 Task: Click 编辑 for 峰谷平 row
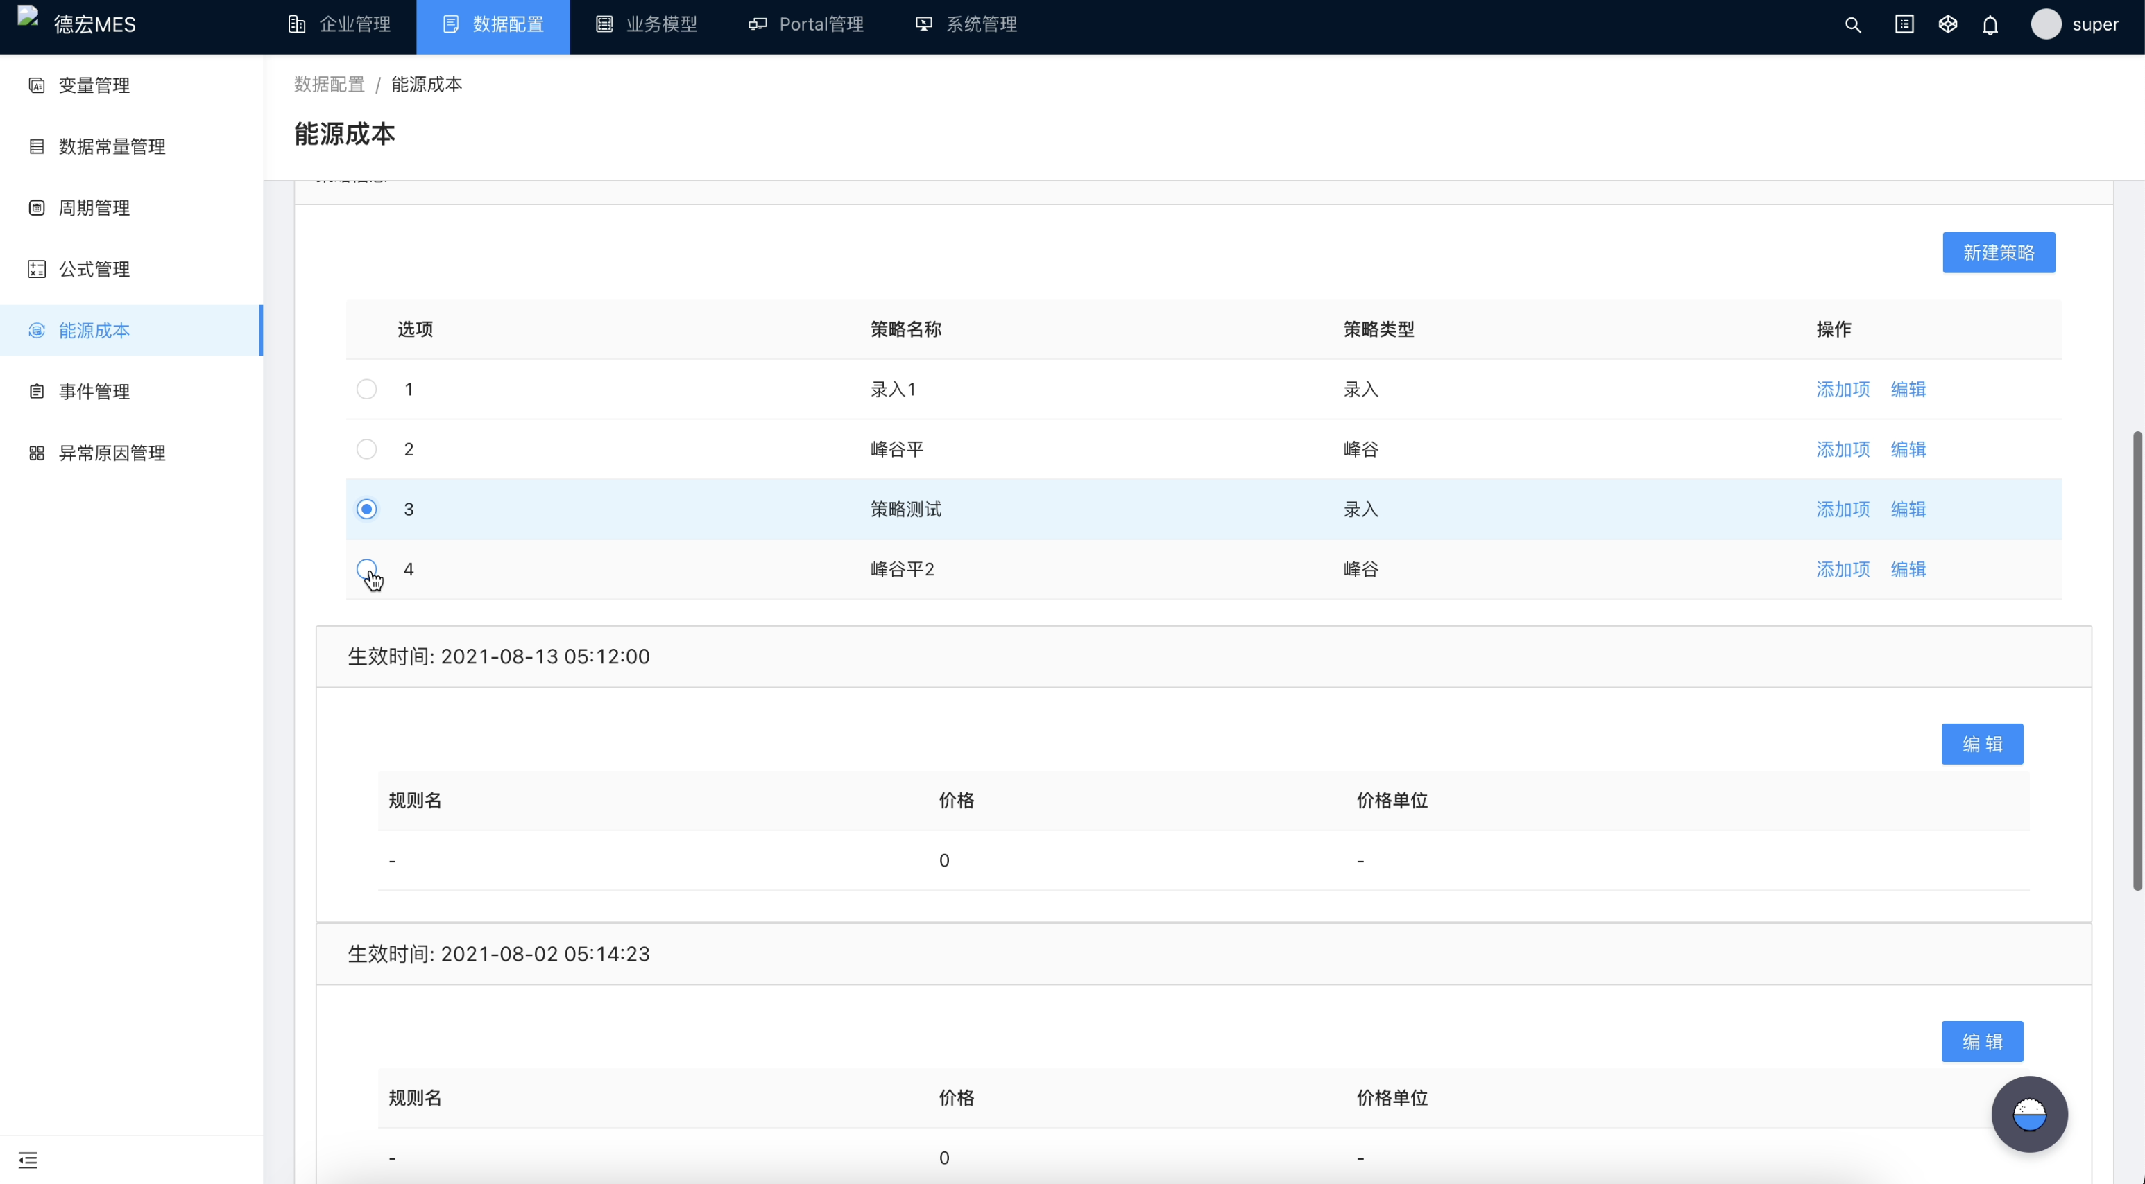[x=1908, y=449]
